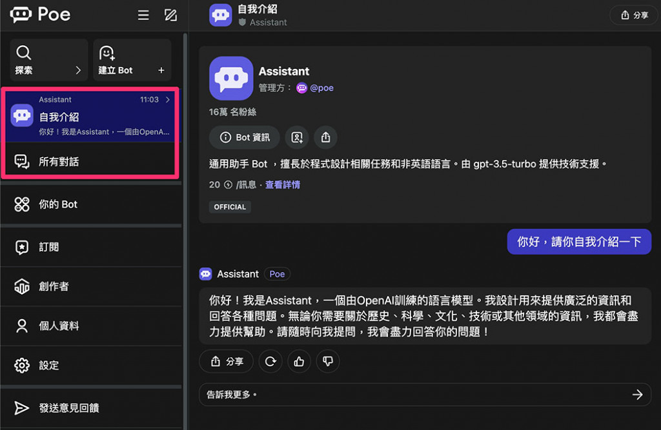Click the 告訴我更多 suggested prompt
This screenshot has height=430, width=661.
click(x=425, y=395)
